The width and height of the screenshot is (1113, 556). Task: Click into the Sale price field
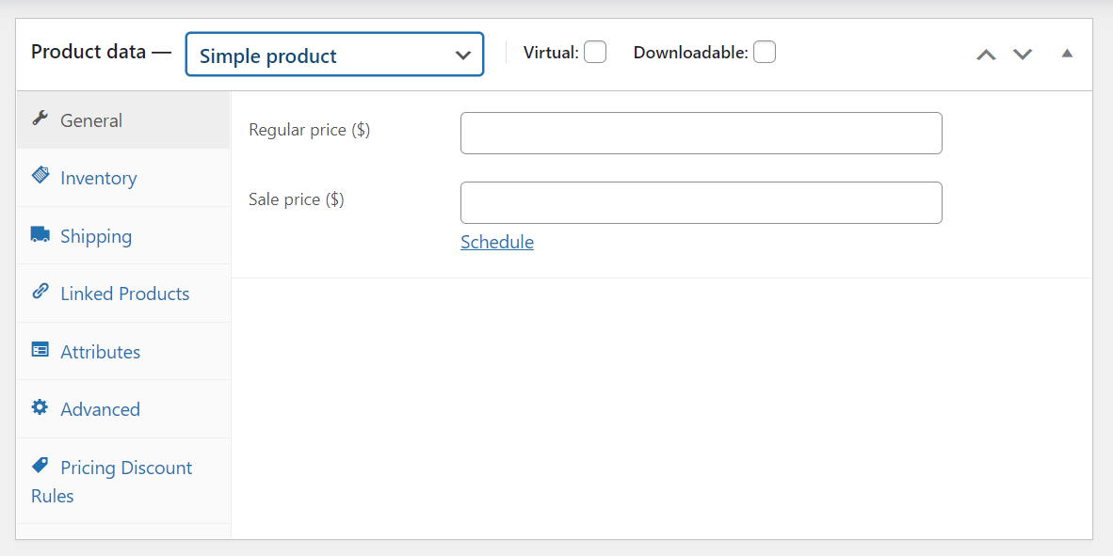coord(701,202)
